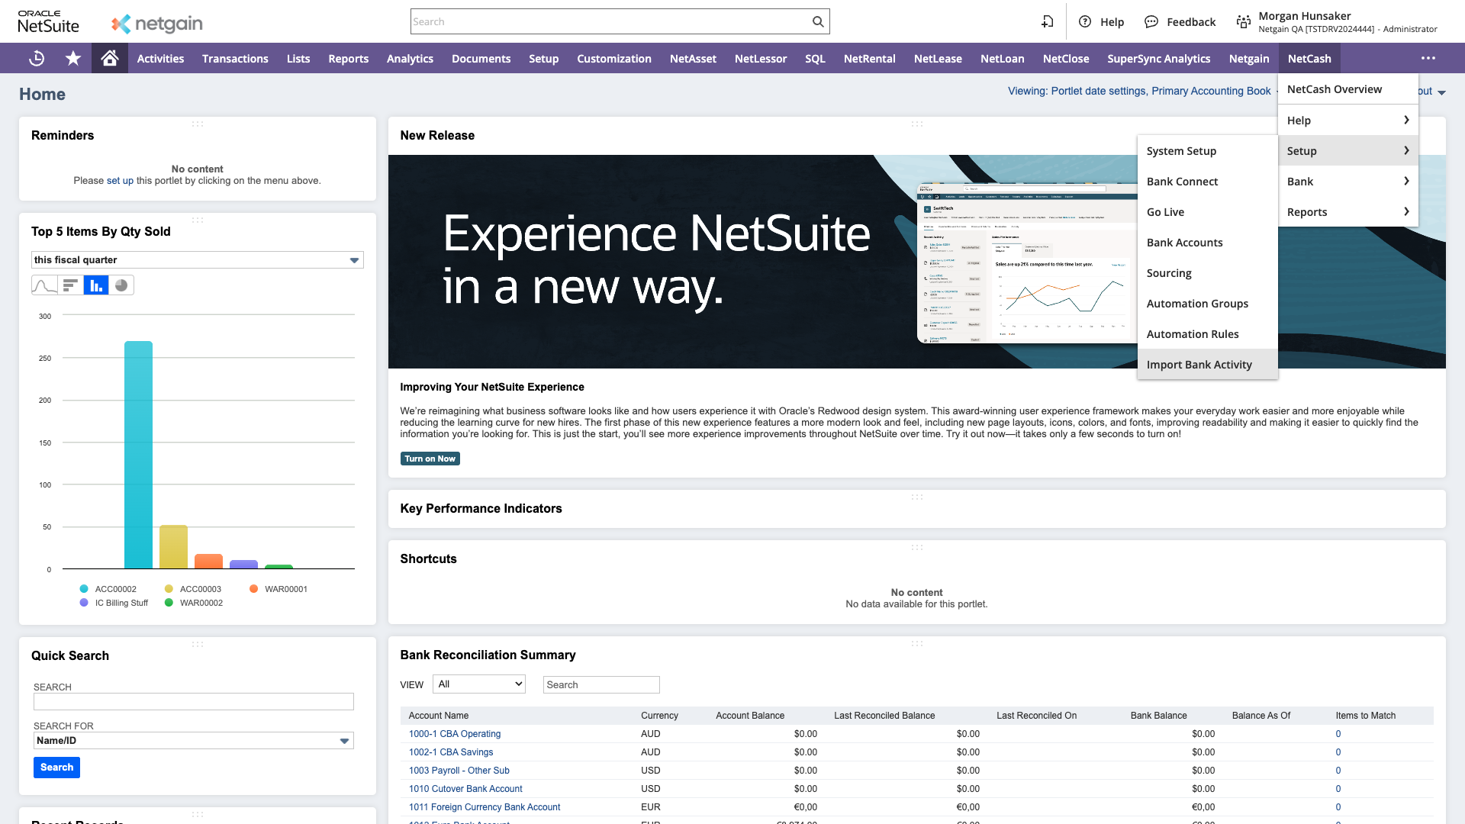Open Morgan Hunsaker account menu
1465x824 pixels.
pyautogui.click(x=1347, y=22)
